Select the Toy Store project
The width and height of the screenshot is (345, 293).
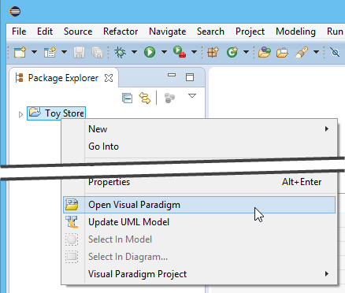point(57,113)
